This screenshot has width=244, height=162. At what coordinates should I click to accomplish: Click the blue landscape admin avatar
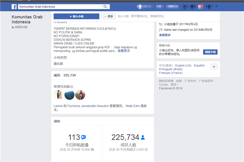[x=69, y=95]
